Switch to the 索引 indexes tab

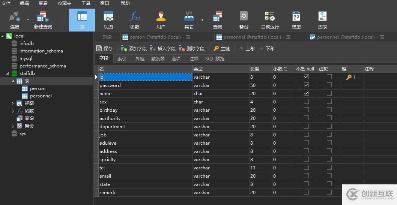(122, 58)
